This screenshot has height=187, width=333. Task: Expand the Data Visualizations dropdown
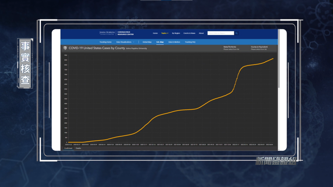tap(125, 42)
